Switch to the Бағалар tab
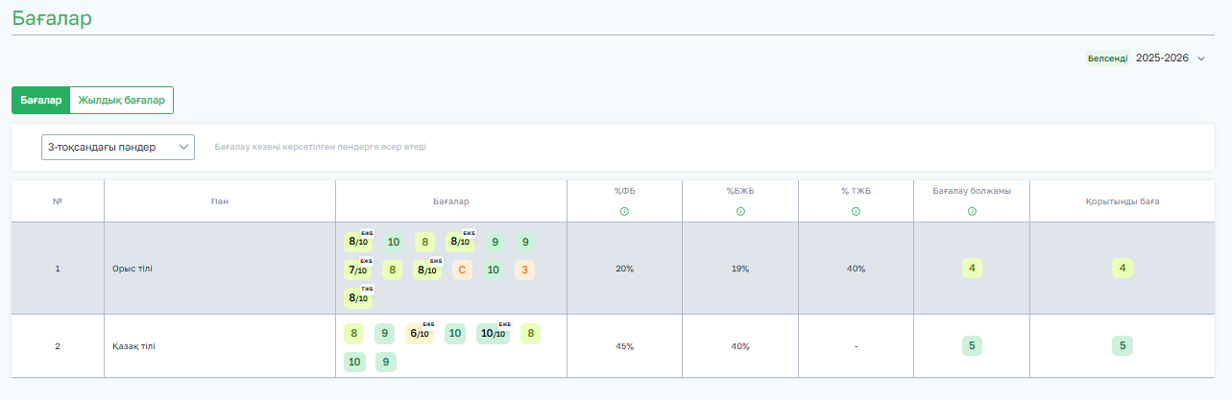 click(40, 101)
